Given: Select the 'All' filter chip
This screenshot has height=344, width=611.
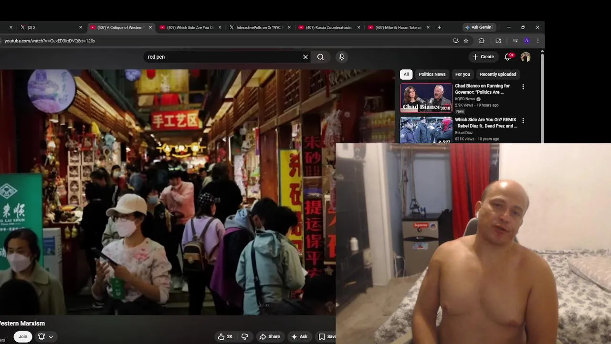Looking at the screenshot, I should coord(406,74).
